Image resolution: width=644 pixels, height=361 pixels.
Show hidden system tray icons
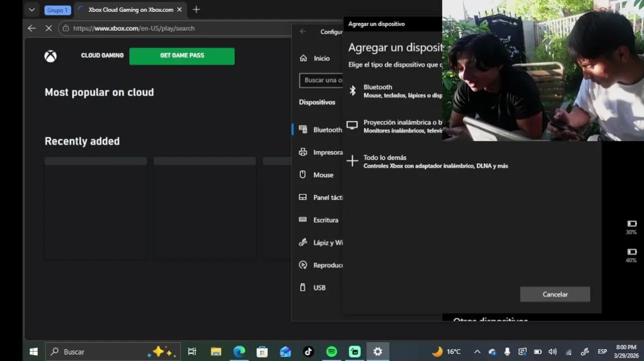point(477,351)
